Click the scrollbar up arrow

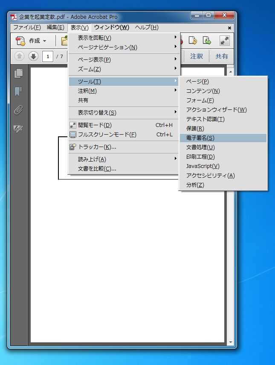point(231,72)
